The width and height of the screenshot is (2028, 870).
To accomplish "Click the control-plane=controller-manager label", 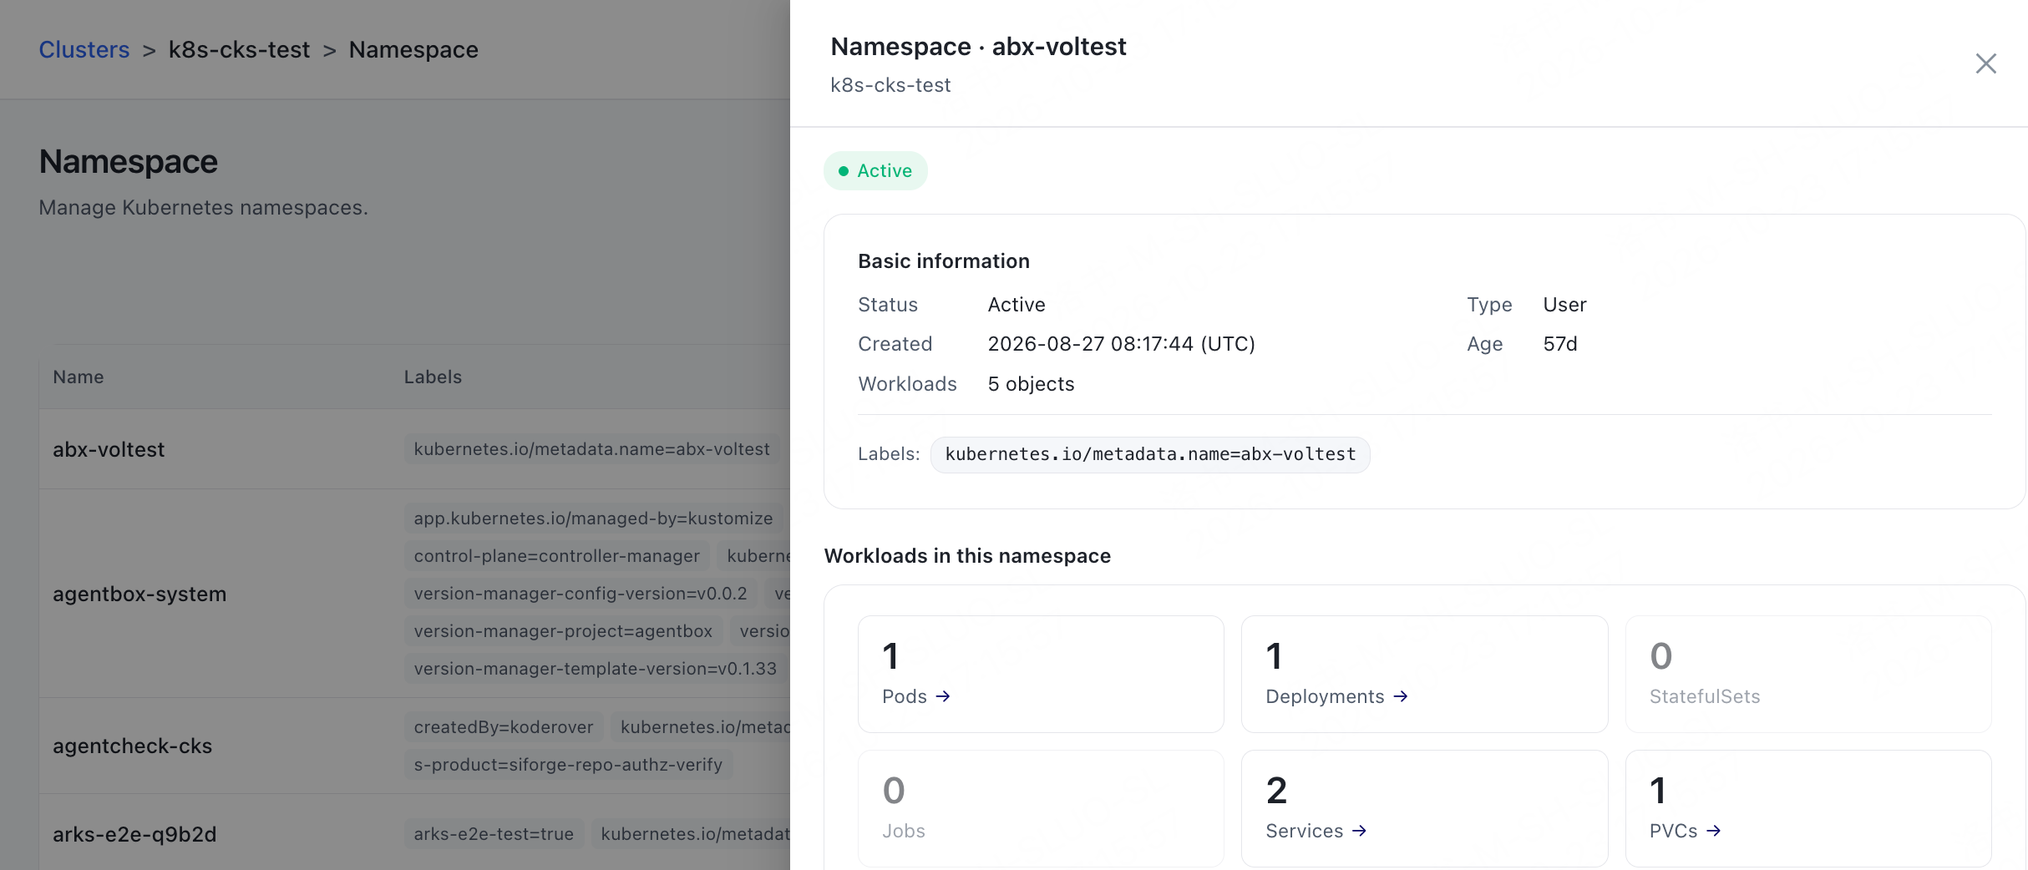I will [x=557, y=556].
